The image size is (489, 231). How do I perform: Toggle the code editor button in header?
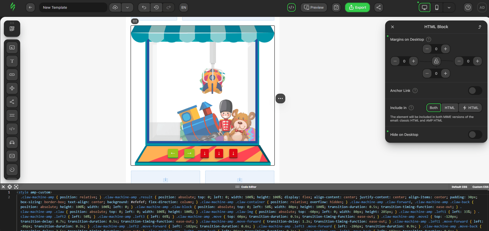pyautogui.click(x=291, y=7)
